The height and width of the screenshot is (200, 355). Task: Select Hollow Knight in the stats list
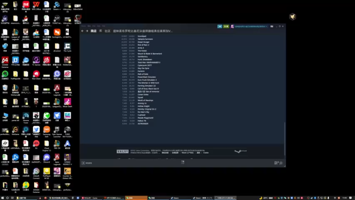click(143, 106)
